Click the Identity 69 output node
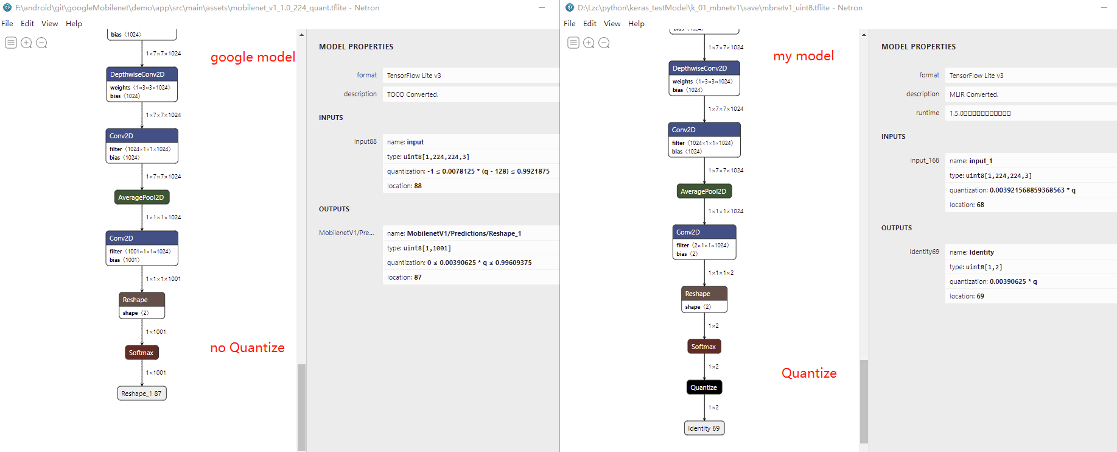Screen dimensions: 1117x452 coord(704,428)
